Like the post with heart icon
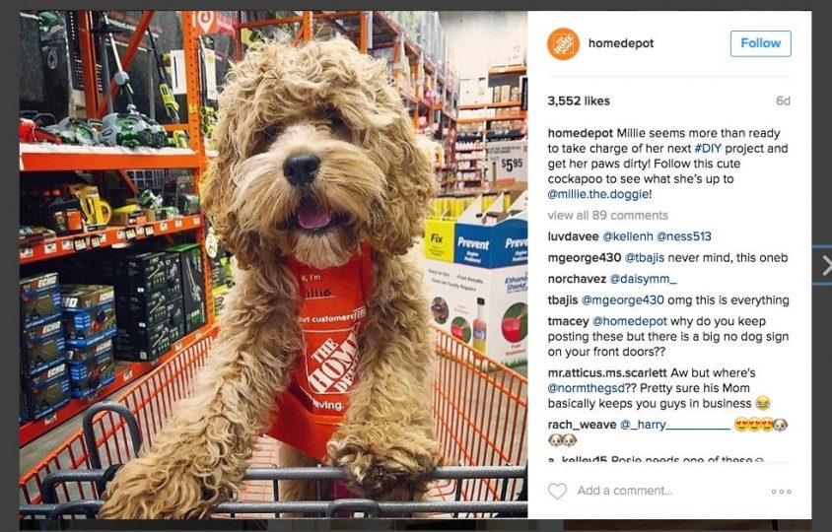This screenshot has height=532, width=832. (x=557, y=491)
